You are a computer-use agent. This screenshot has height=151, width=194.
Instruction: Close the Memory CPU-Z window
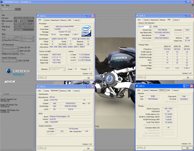192,86
